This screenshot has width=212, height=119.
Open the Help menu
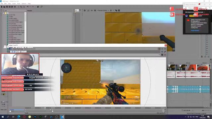coord(29,4)
